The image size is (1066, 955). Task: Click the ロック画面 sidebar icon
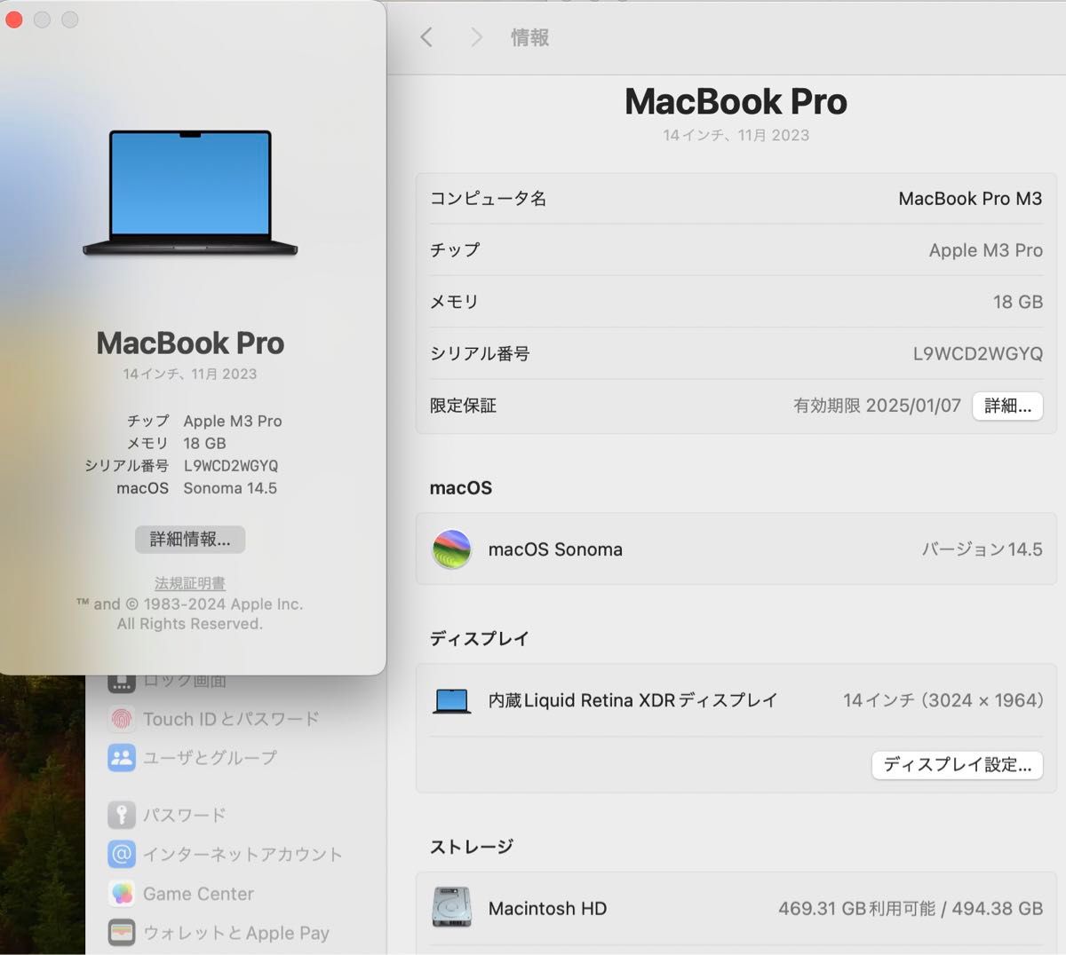coord(122,683)
